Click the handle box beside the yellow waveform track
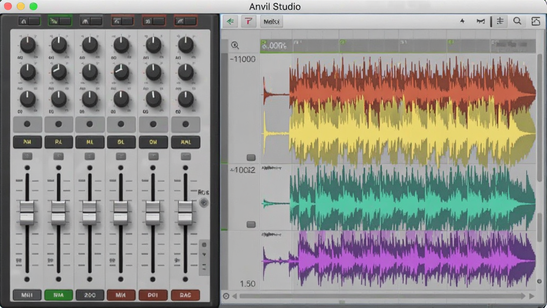The height and width of the screenshot is (308, 547). coord(251,158)
